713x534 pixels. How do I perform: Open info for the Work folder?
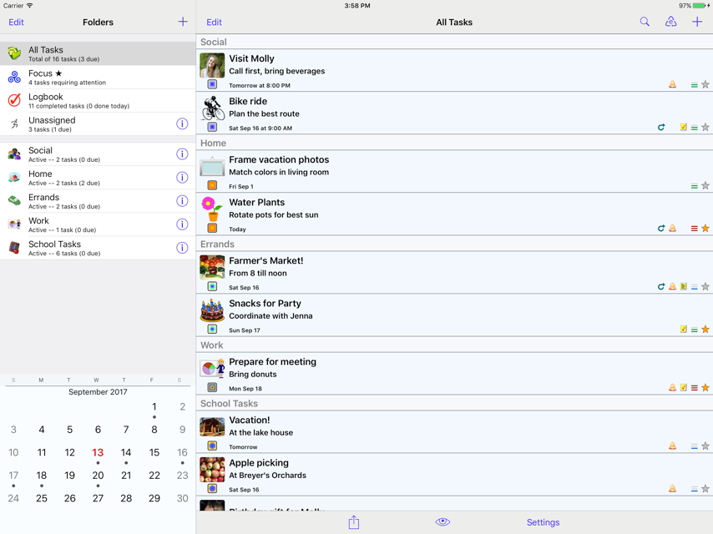coord(182,224)
